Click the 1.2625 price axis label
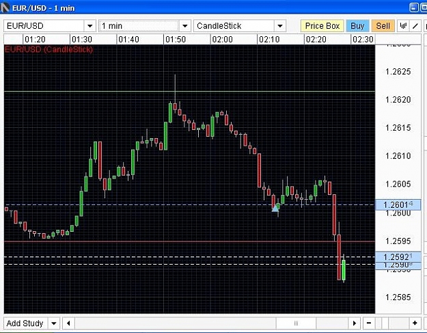The width and height of the screenshot is (427, 333). point(398,72)
